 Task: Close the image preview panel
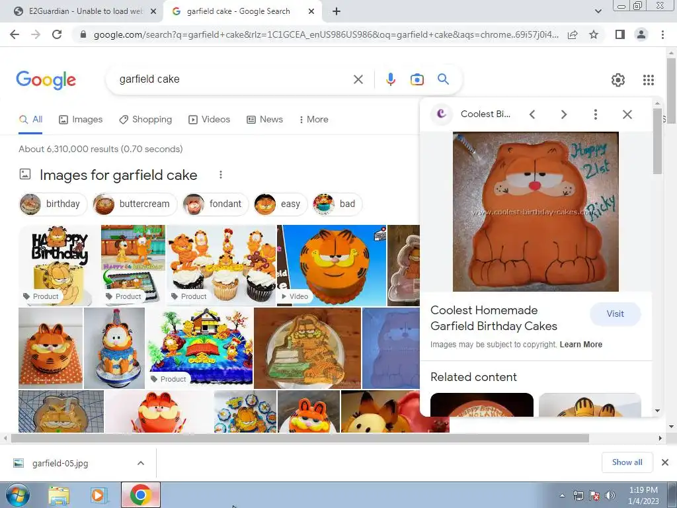point(627,114)
